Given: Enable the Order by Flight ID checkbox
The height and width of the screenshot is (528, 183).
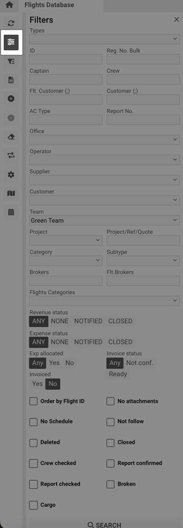Looking at the screenshot, I should click(x=33, y=401).
